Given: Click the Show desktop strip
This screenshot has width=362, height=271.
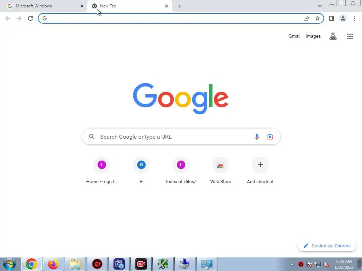Looking at the screenshot, I should coord(360,264).
